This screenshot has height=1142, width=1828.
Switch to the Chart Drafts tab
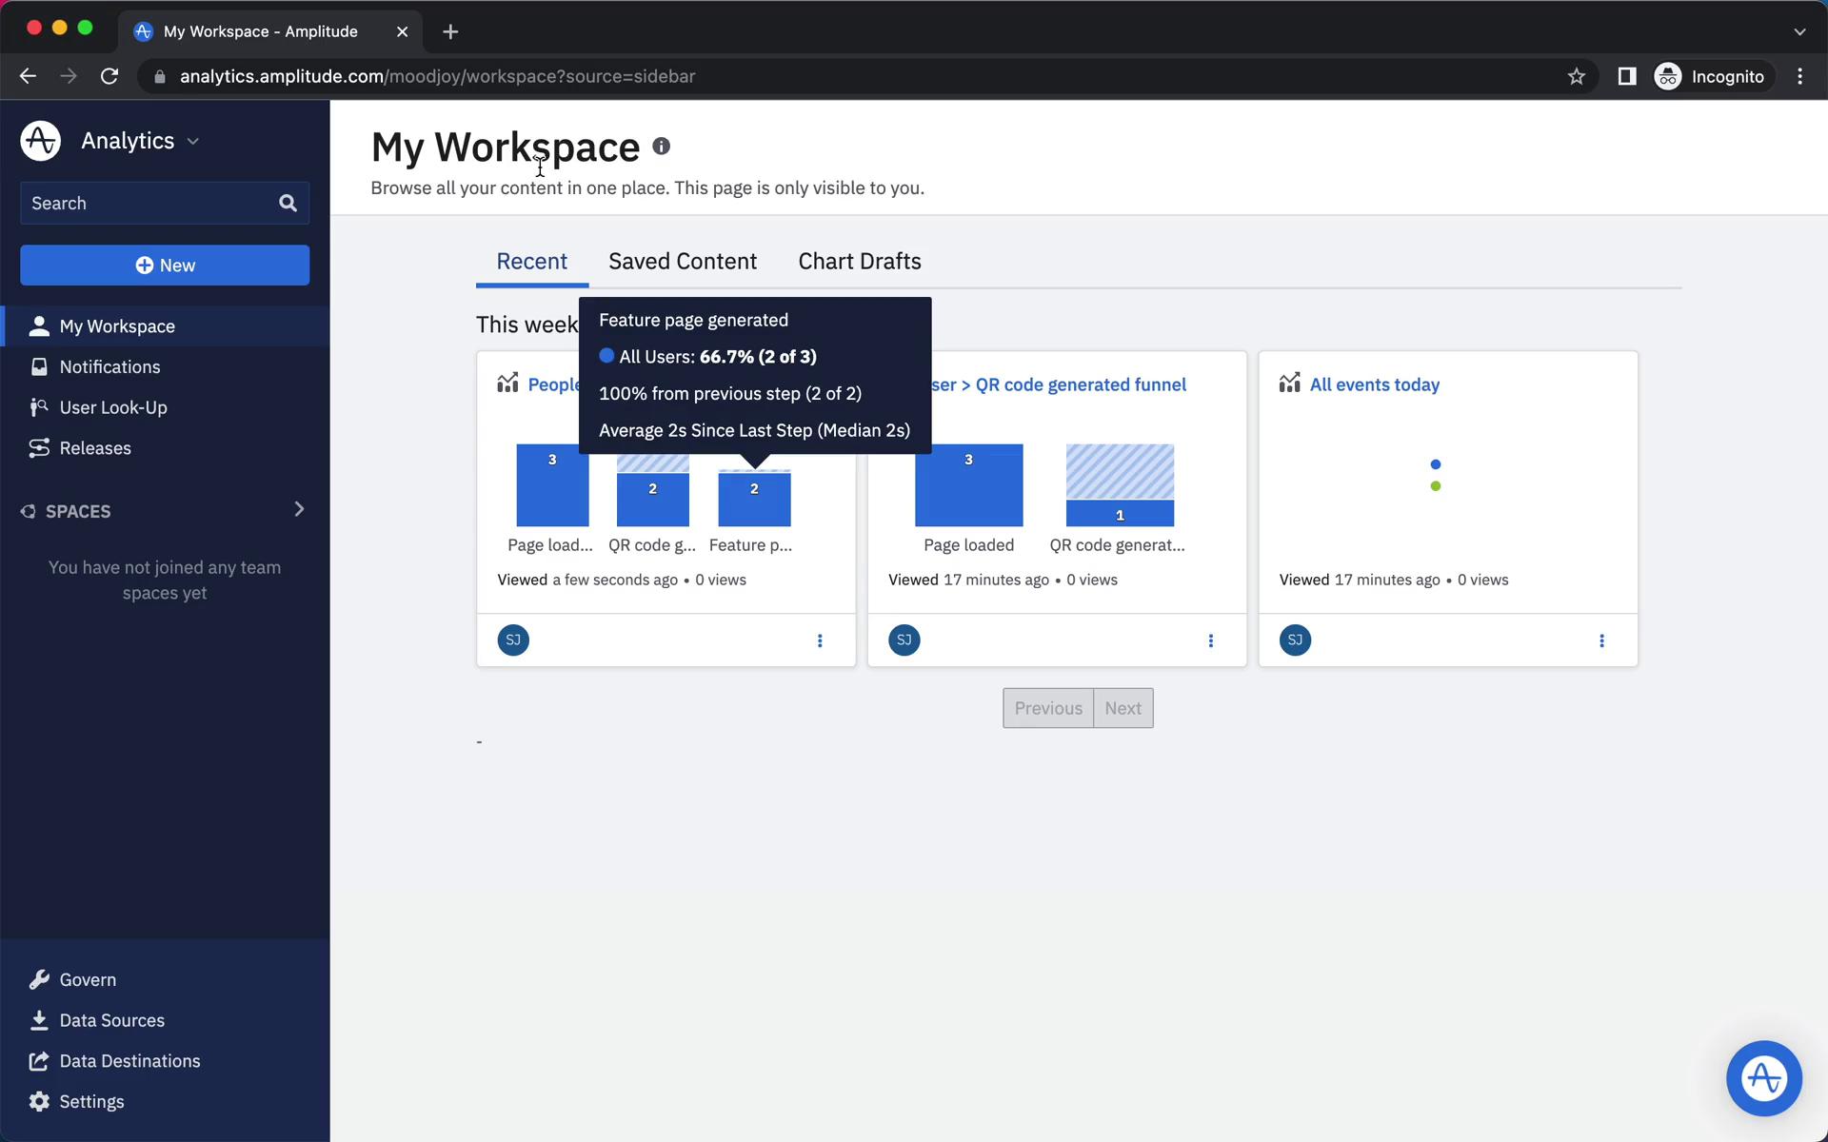click(858, 262)
